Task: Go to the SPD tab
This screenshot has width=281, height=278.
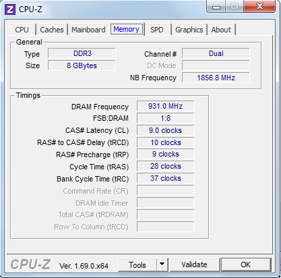Action: click(157, 30)
